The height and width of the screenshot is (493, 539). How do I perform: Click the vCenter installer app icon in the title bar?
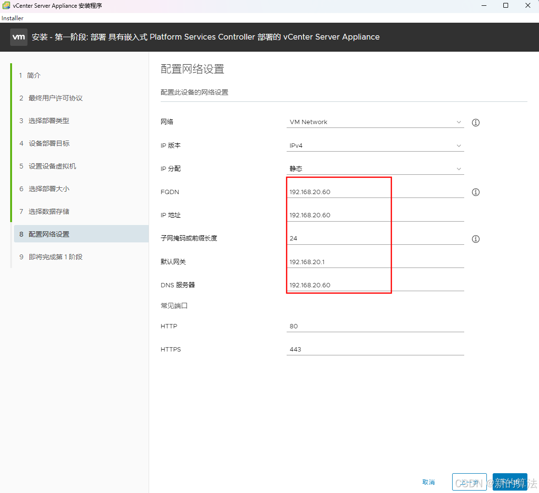[x=6, y=5]
